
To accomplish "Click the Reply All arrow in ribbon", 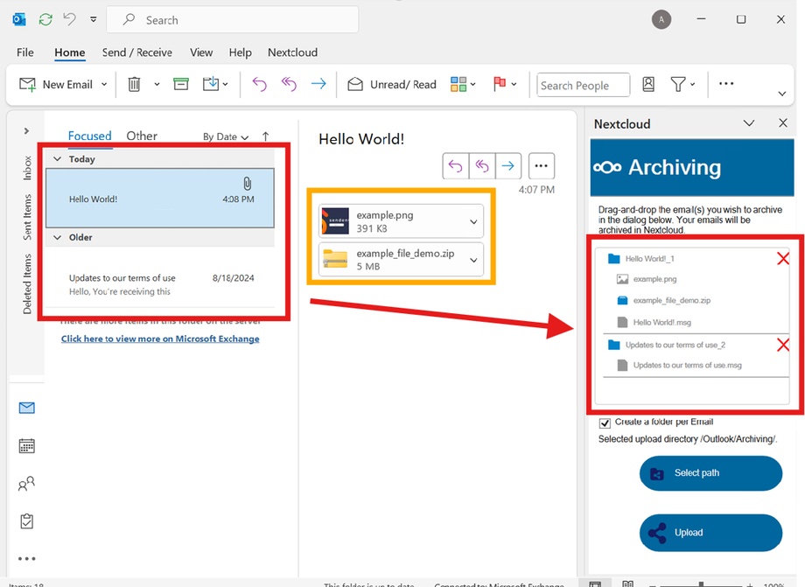I will pyautogui.click(x=289, y=85).
